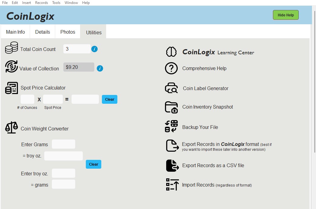316x209 pixels.
Task: Switch to the Photos tab
Action: click(x=68, y=32)
